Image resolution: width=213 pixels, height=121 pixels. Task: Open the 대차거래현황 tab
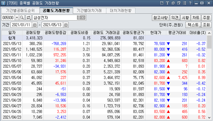tap(121, 10)
